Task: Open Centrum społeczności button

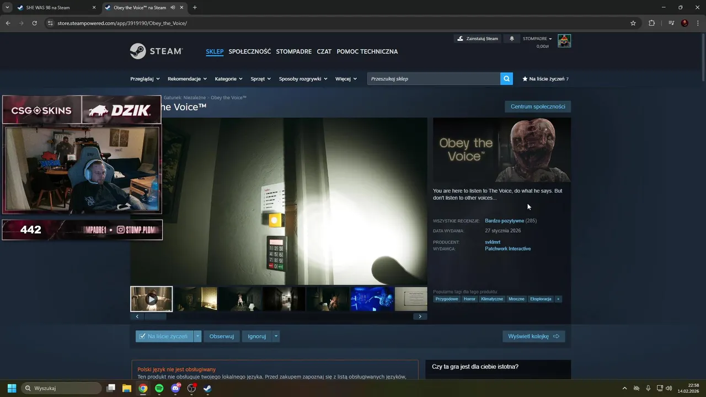Action: pos(538,106)
